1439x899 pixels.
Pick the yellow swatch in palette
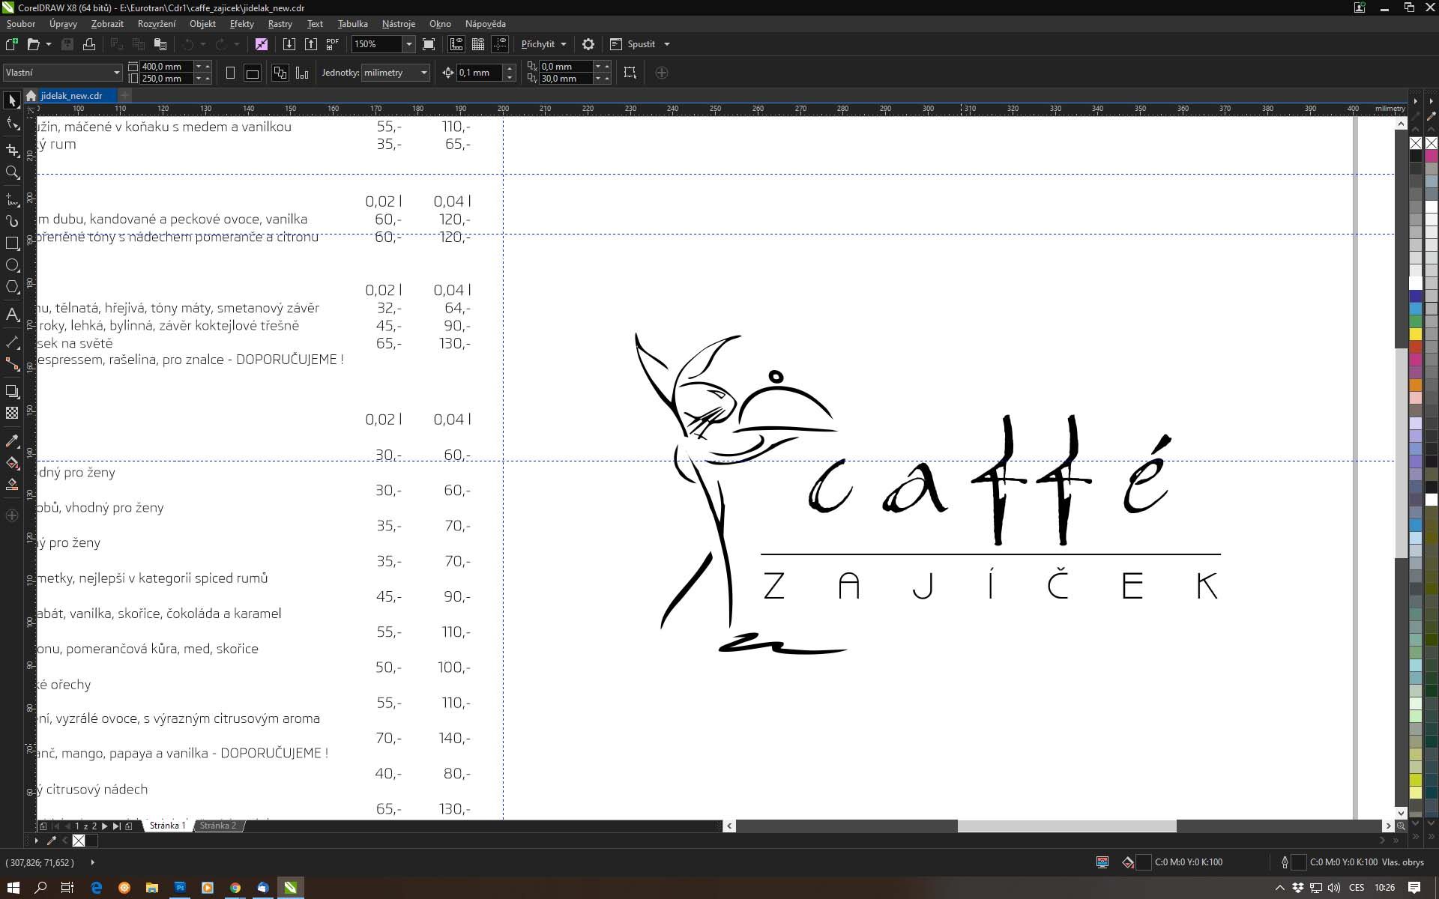[x=1416, y=333]
